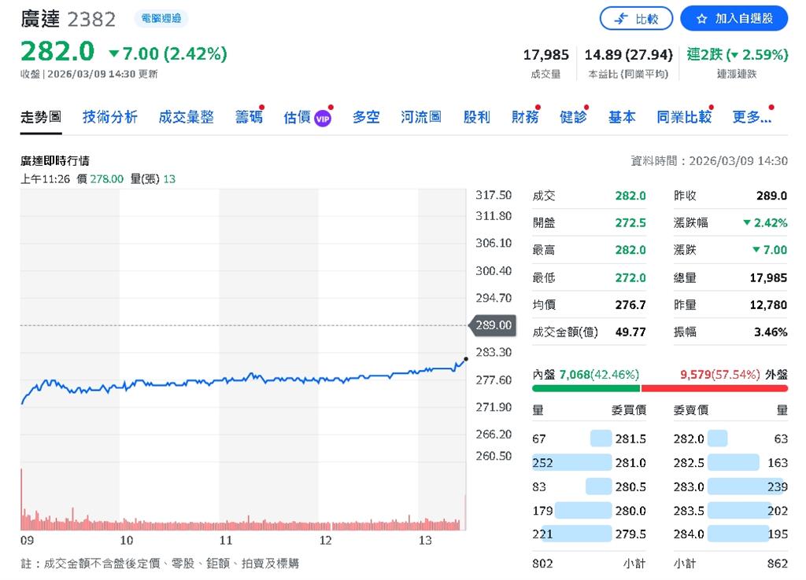The height and width of the screenshot is (580, 806).
Task: Click the 電腦週邊 industry tag
Action: click(x=160, y=18)
